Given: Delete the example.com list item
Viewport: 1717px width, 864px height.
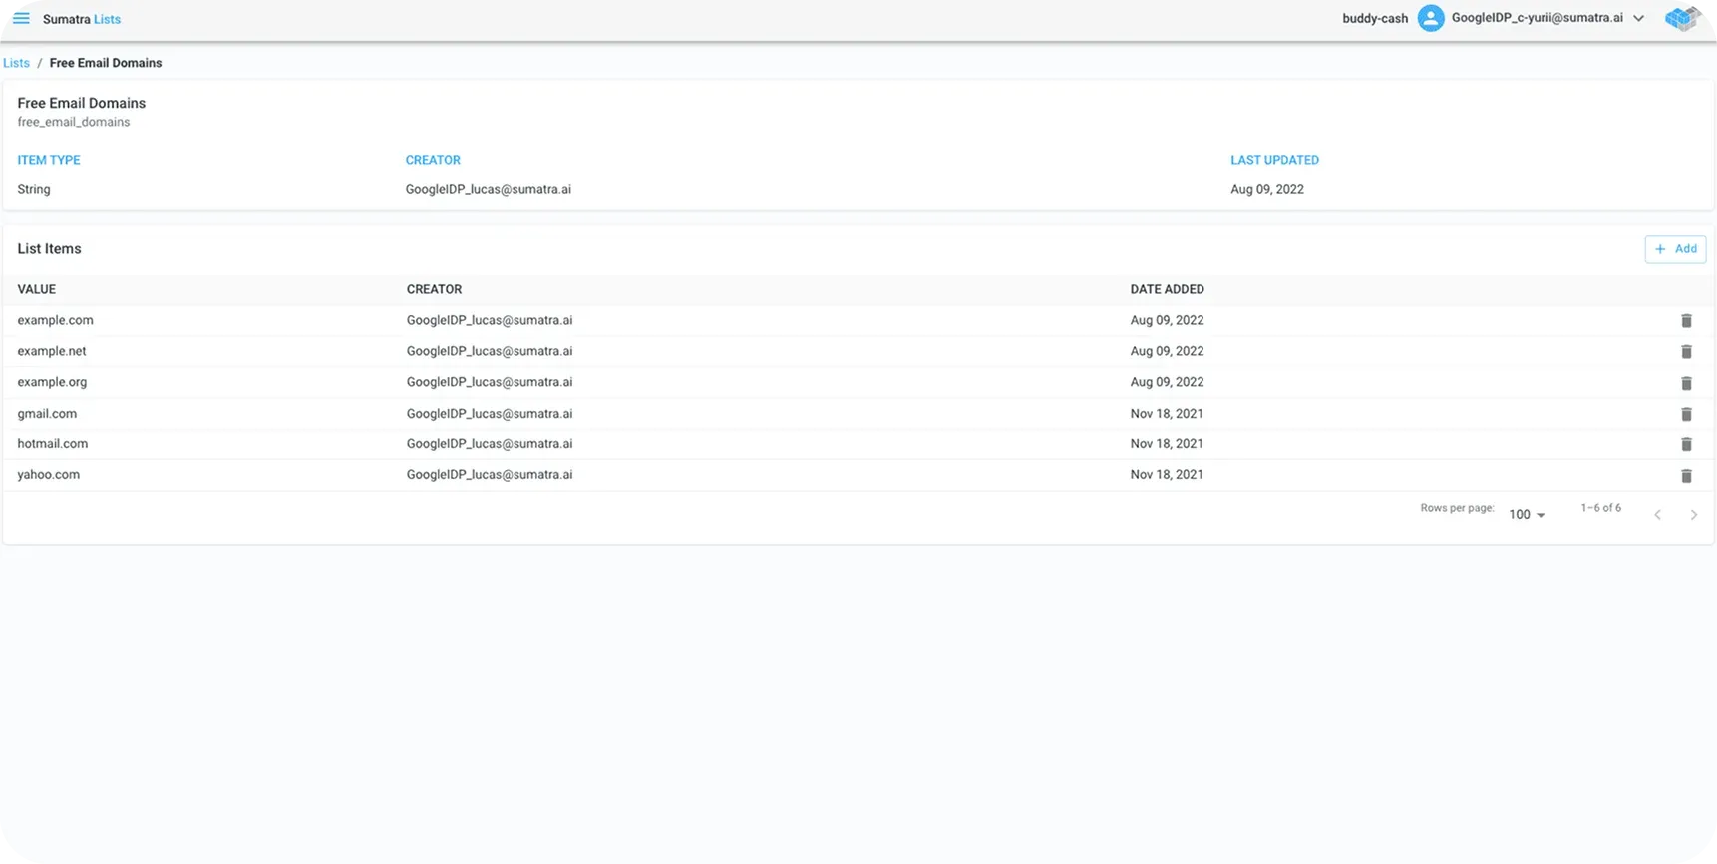Looking at the screenshot, I should tap(1686, 321).
